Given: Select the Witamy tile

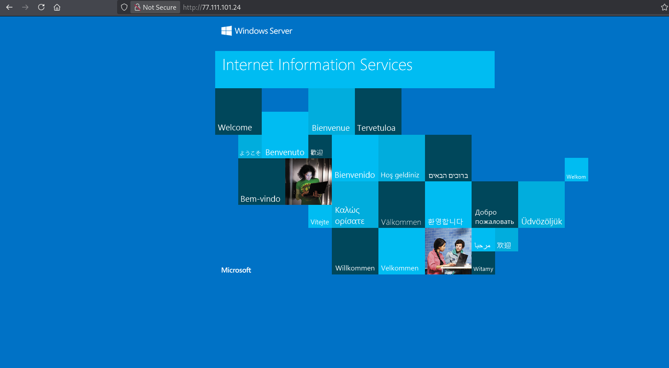Looking at the screenshot, I should tap(483, 263).
